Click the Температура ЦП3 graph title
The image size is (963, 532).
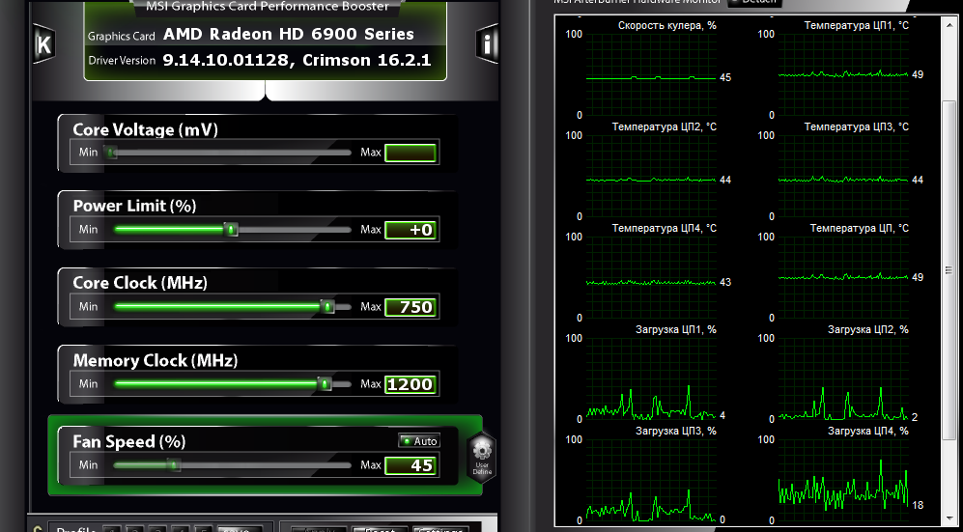856,127
